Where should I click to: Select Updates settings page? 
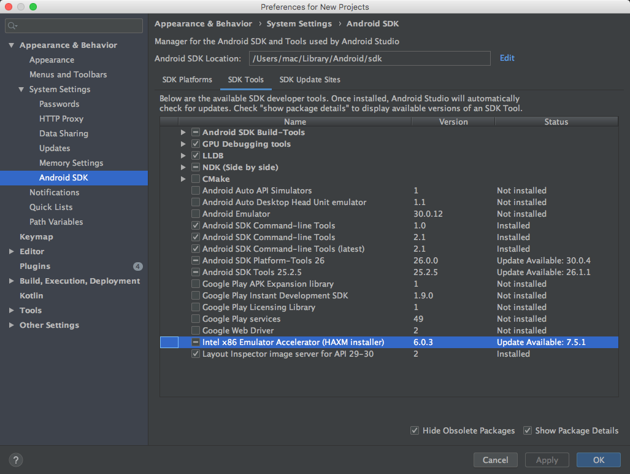pos(55,149)
